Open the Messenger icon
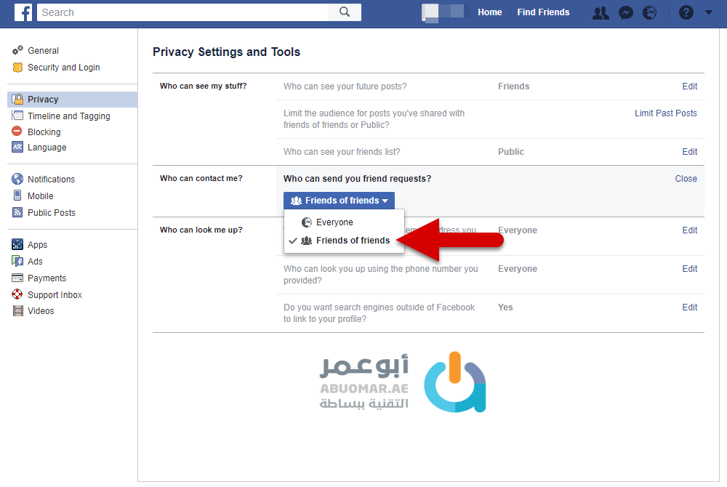 (x=625, y=12)
